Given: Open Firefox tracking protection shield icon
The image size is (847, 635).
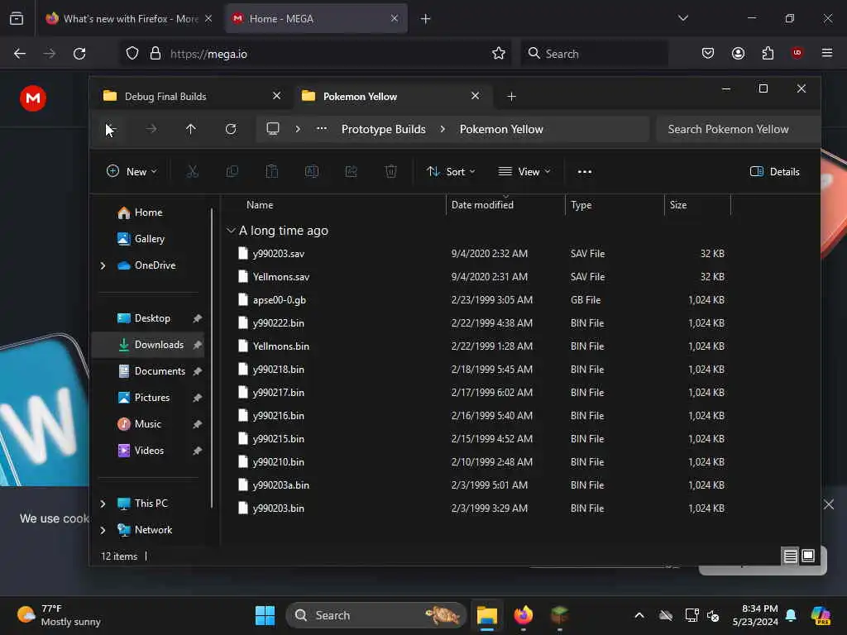Looking at the screenshot, I should click(x=132, y=54).
